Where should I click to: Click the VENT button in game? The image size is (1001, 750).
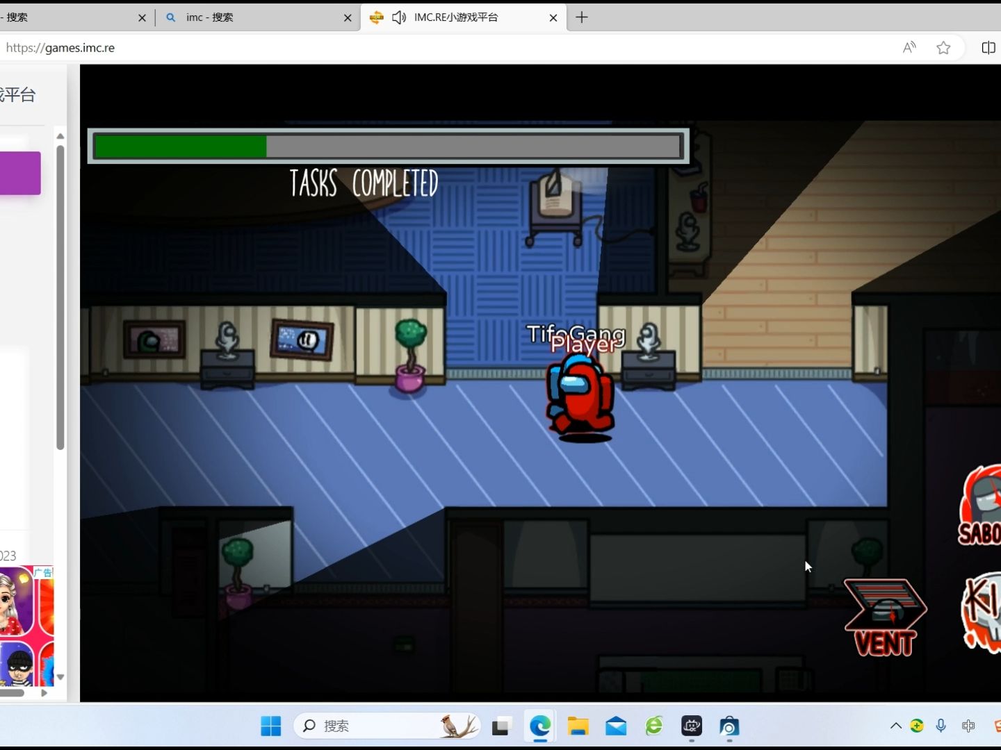click(x=885, y=617)
